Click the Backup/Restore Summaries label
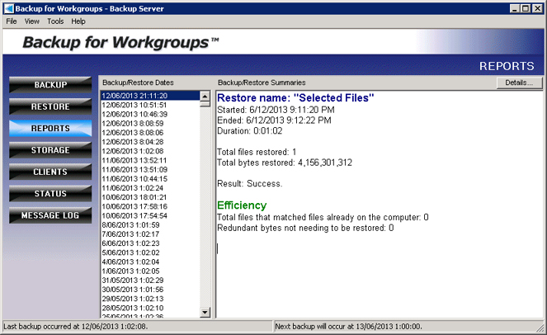The height and width of the screenshot is (335, 547). pos(262,83)
